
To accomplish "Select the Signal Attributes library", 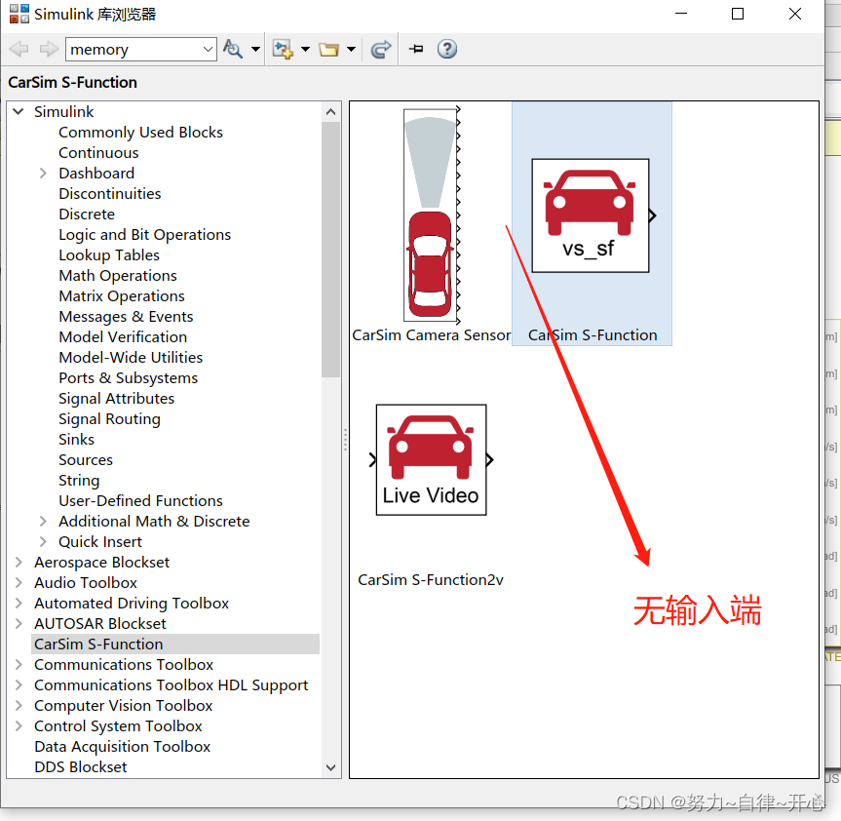I will [116, 399].
